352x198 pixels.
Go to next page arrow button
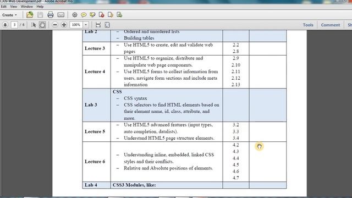[5, 25]
